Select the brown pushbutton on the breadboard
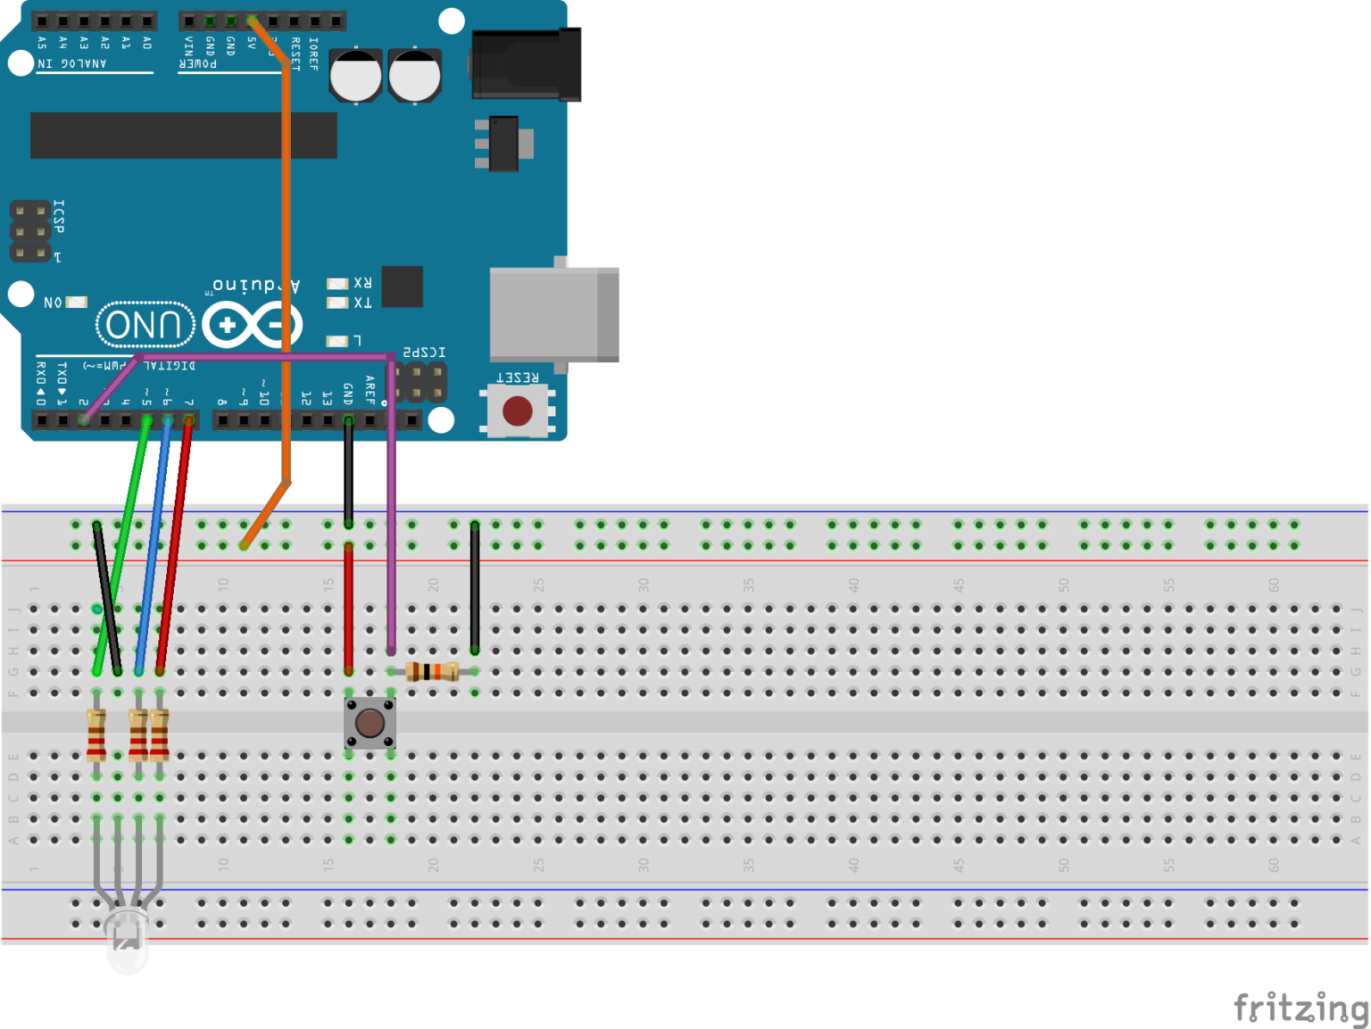 point(370,723)
